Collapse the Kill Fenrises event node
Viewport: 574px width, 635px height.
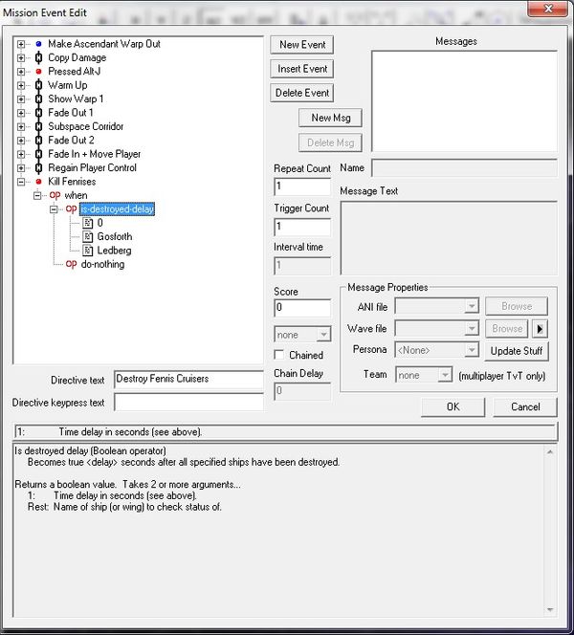click(21, 182)
